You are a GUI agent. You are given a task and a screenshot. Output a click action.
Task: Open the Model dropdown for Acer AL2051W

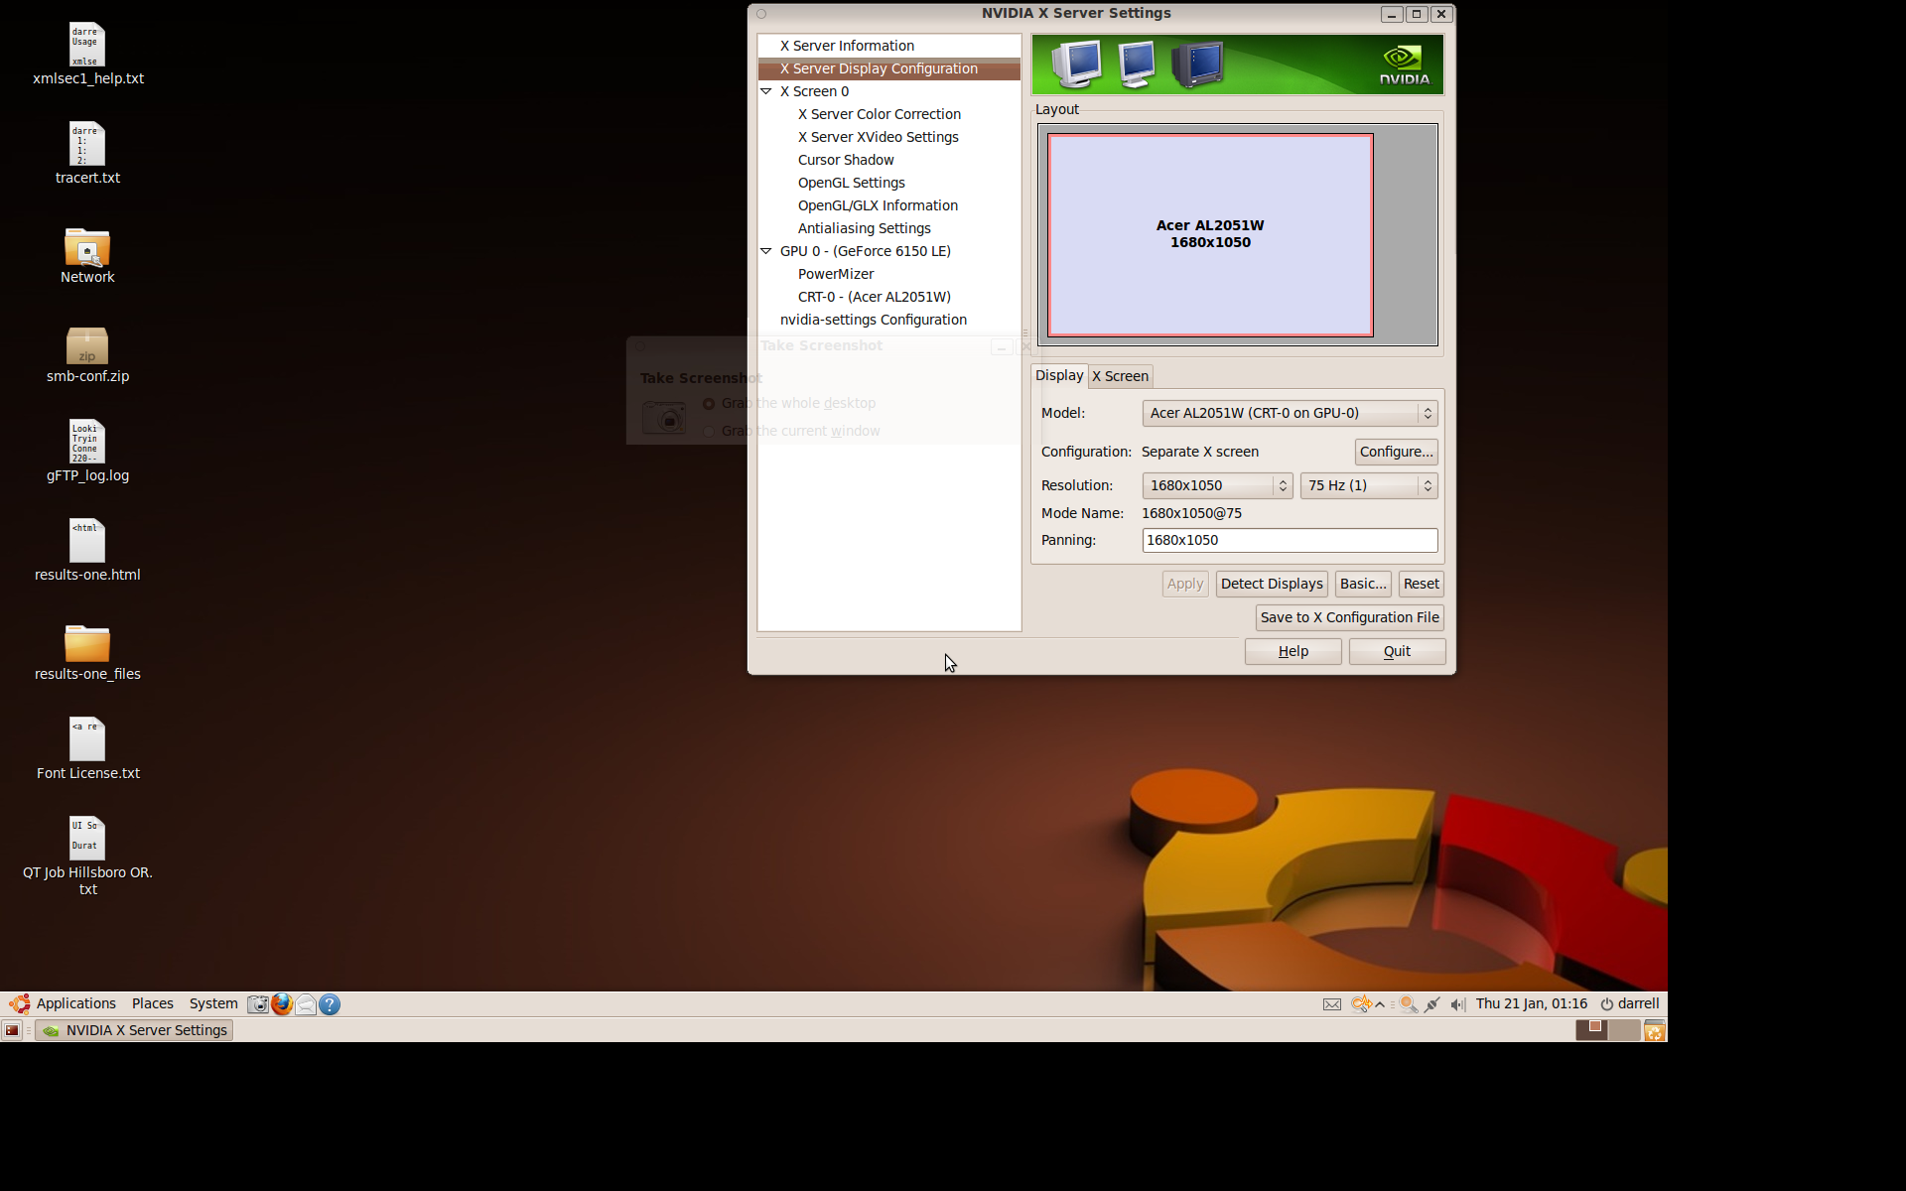tap(1290, 413)
